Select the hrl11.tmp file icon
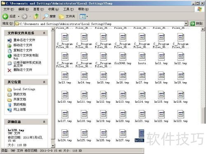The height and width of the screenshot is (154, 206). tap(84, 95)
